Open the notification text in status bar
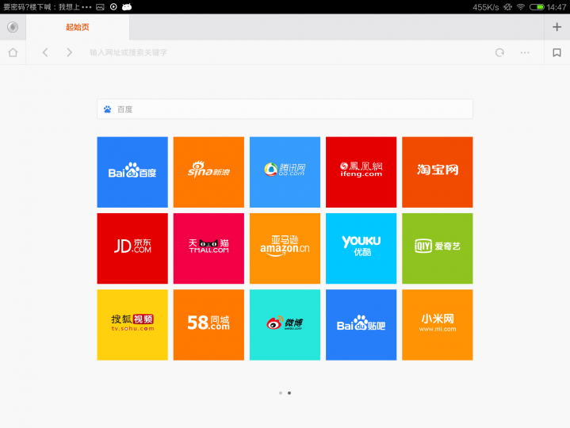The height and width of the screenshot is (428, 570). click(x=48, y=7)
